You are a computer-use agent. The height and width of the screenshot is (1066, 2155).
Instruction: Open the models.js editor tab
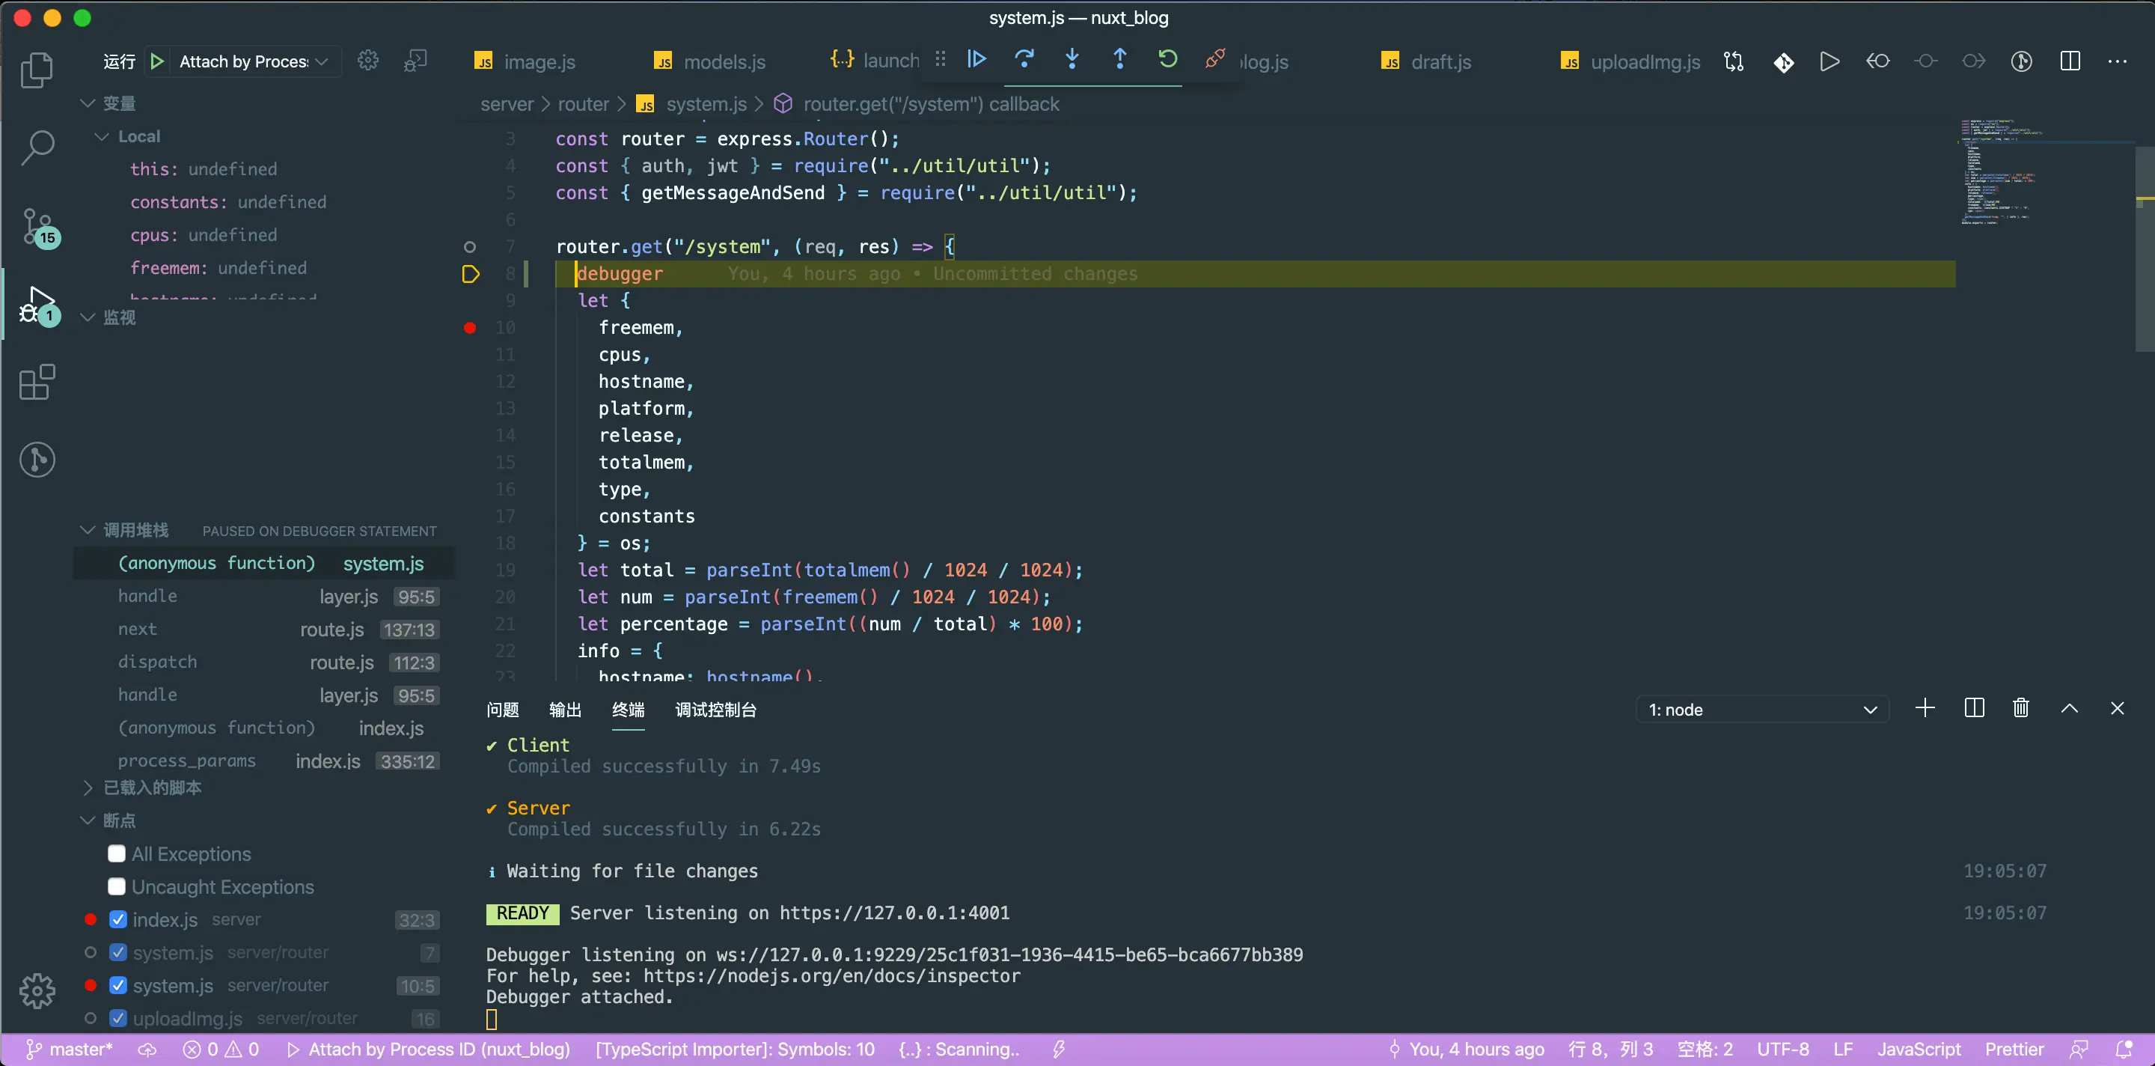[724, 61]
